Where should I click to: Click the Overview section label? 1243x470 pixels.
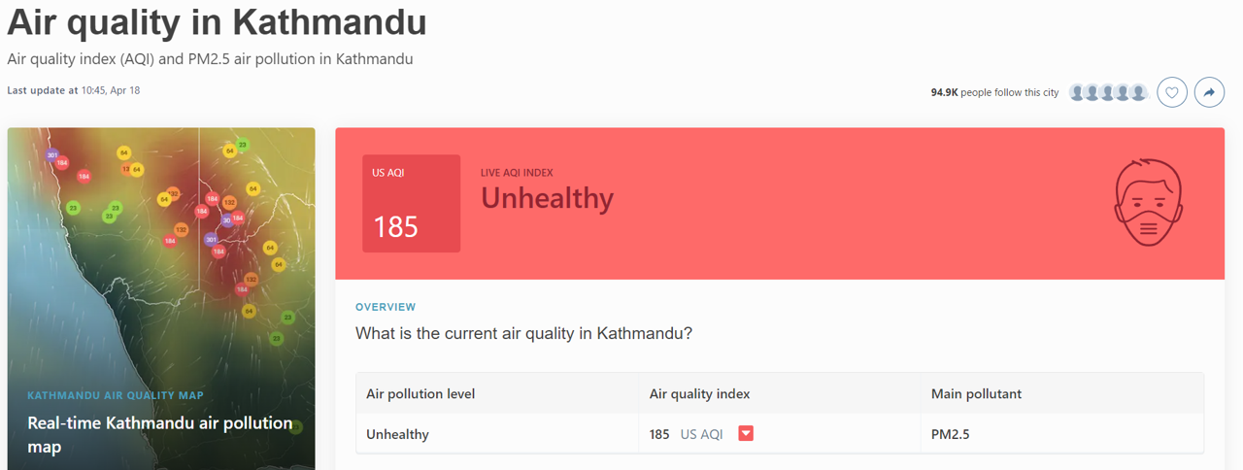(x=386, y=307)
